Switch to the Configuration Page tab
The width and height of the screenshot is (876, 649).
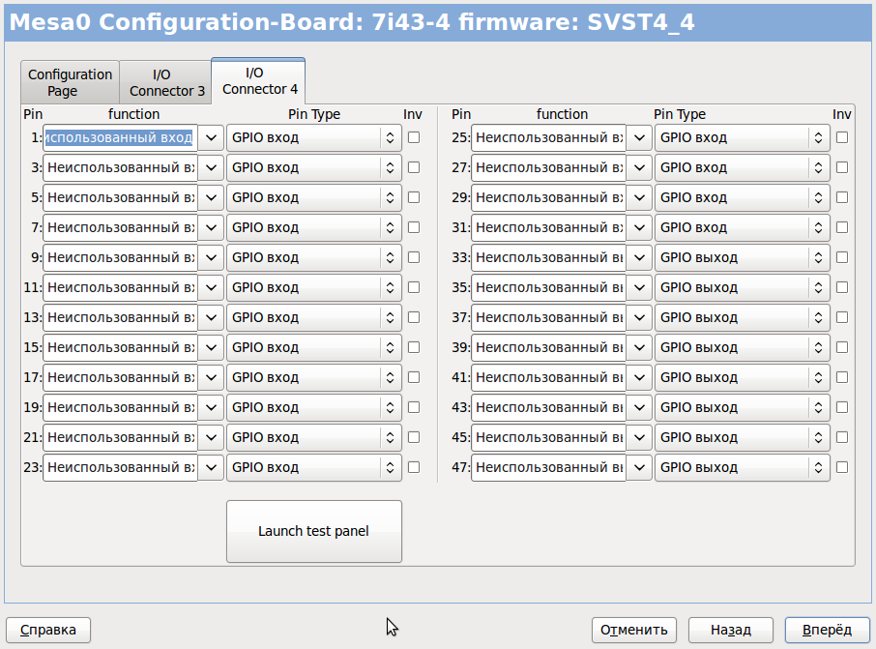coord(70,83)
